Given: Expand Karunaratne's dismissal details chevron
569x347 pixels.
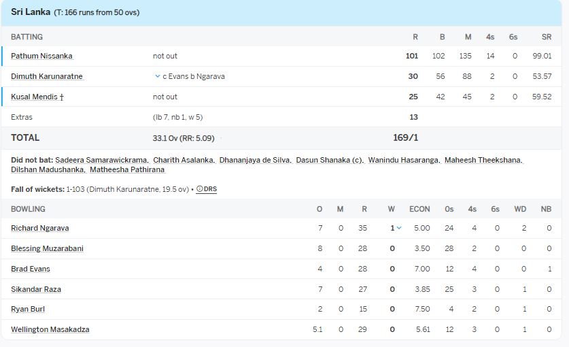Looking at the screenshot, I should [x=158, y=76].
